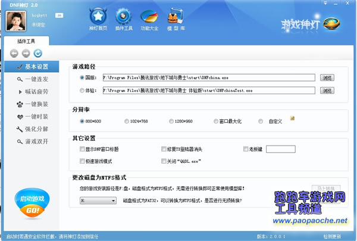Enable 老板键 checkbox
The width and height of the screenshot is (357, 241).
(246, 149)
